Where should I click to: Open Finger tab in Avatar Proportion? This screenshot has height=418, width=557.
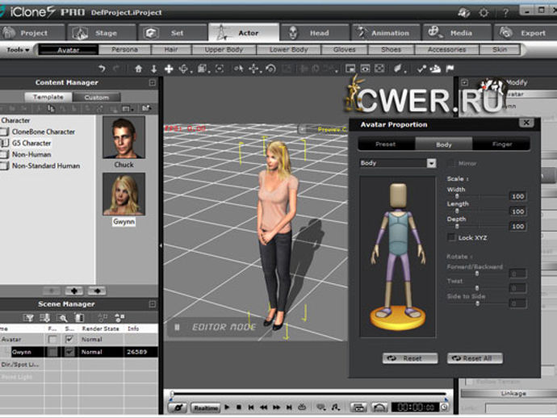coord(501,144)
